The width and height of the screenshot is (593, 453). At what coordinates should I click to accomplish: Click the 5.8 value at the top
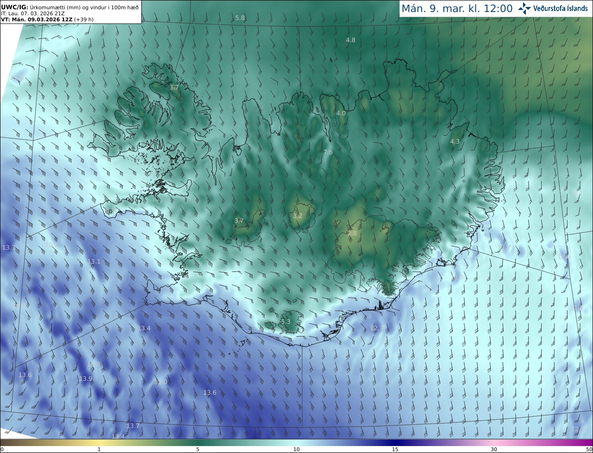240,18
